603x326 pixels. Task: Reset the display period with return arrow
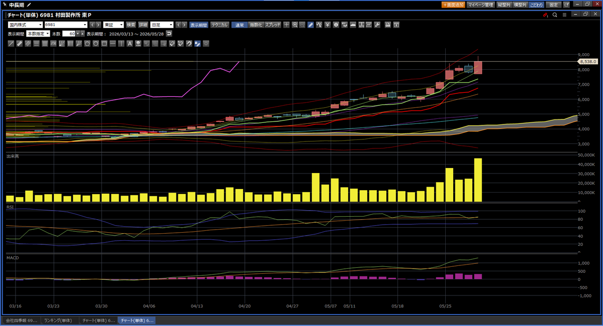click(169, 34)
